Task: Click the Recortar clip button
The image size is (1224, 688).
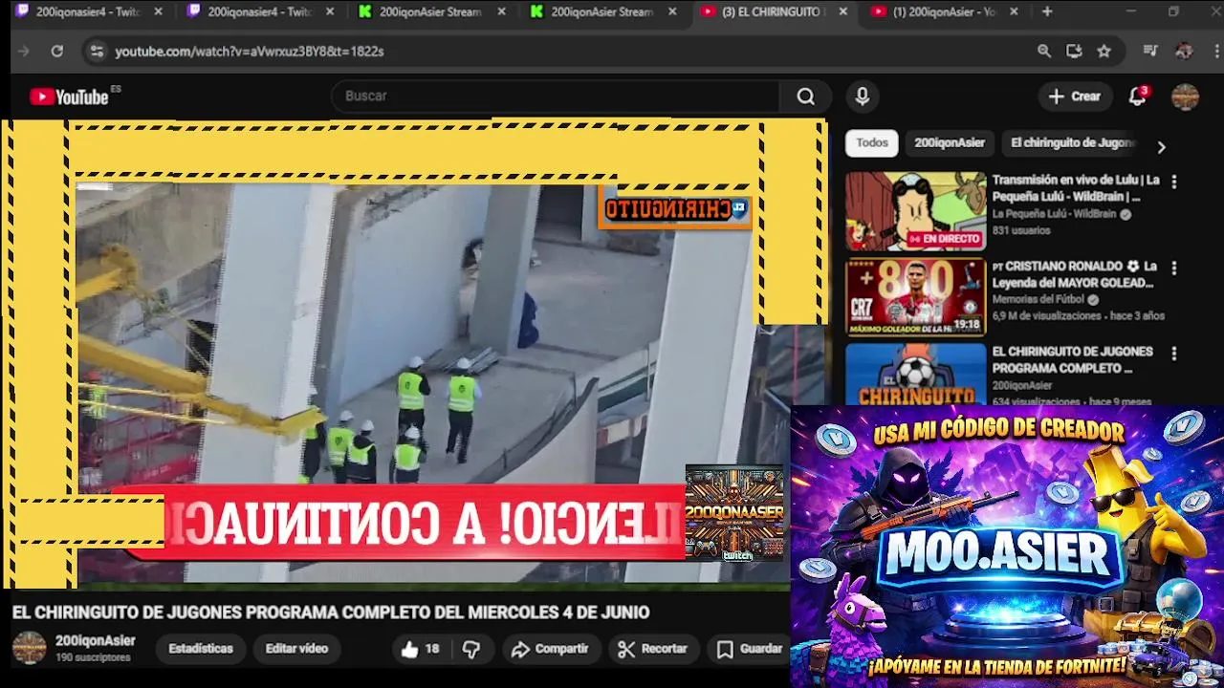Action: click(652, 649)
